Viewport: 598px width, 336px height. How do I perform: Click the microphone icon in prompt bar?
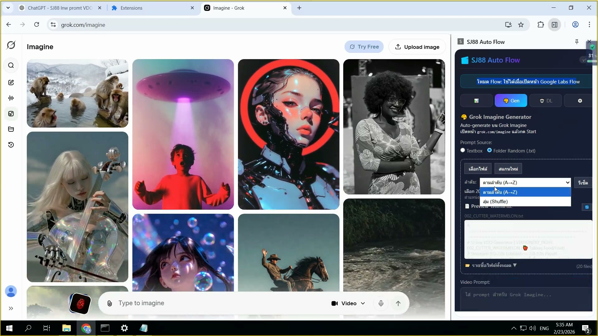381,303
